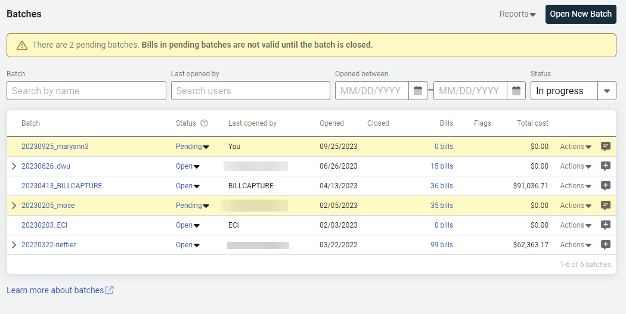
Task: Select the $62,363.17 total cost cell
Action: tap(531, 244)
